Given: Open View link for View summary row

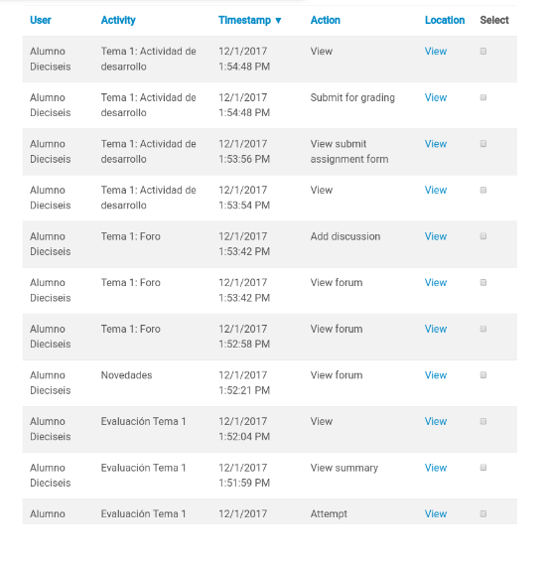Looking at the screenshot, I should (436, 468).
